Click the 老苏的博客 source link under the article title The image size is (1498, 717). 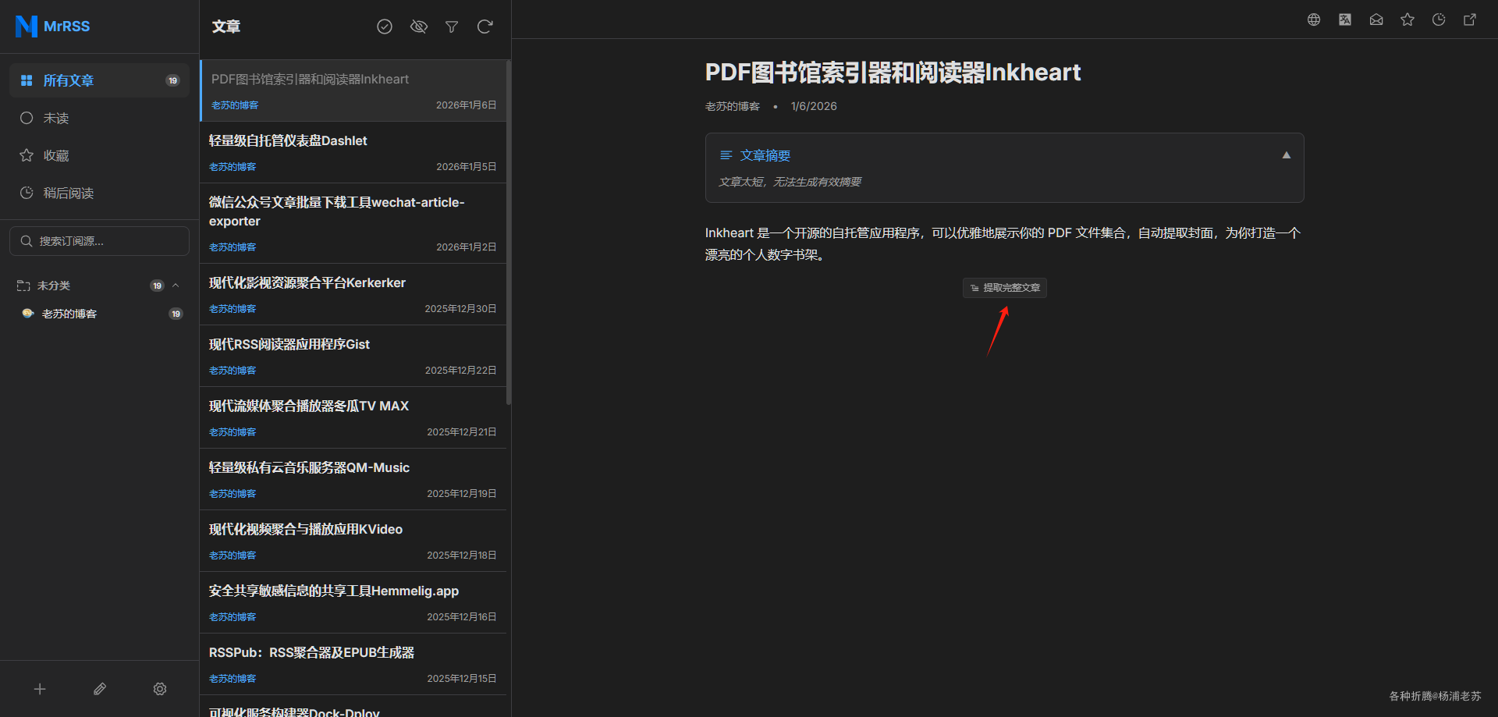(x=733, y=106)
